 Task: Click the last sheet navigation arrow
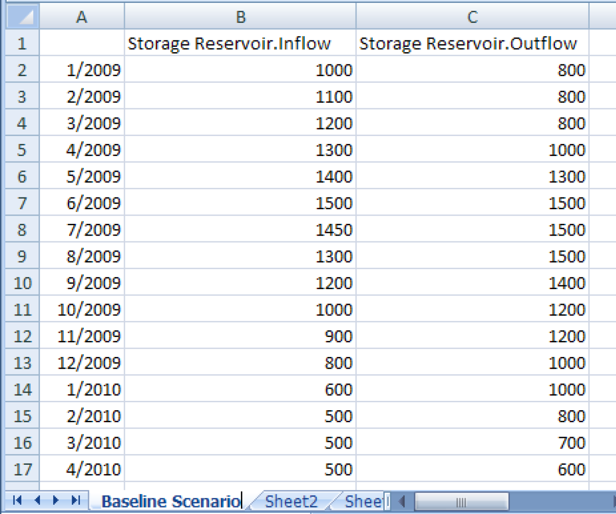pyautogui.click(x=76, y=500)
